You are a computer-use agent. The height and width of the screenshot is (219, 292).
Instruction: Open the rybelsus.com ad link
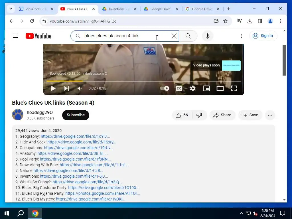point(95,74)
